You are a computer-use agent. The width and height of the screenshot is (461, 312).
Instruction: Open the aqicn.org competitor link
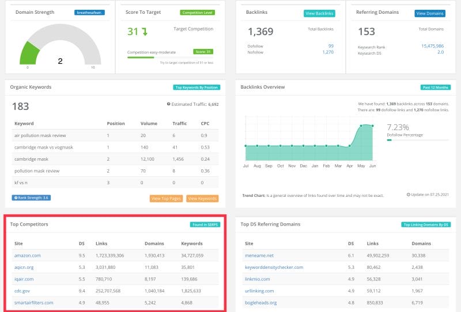coord(24,267)
